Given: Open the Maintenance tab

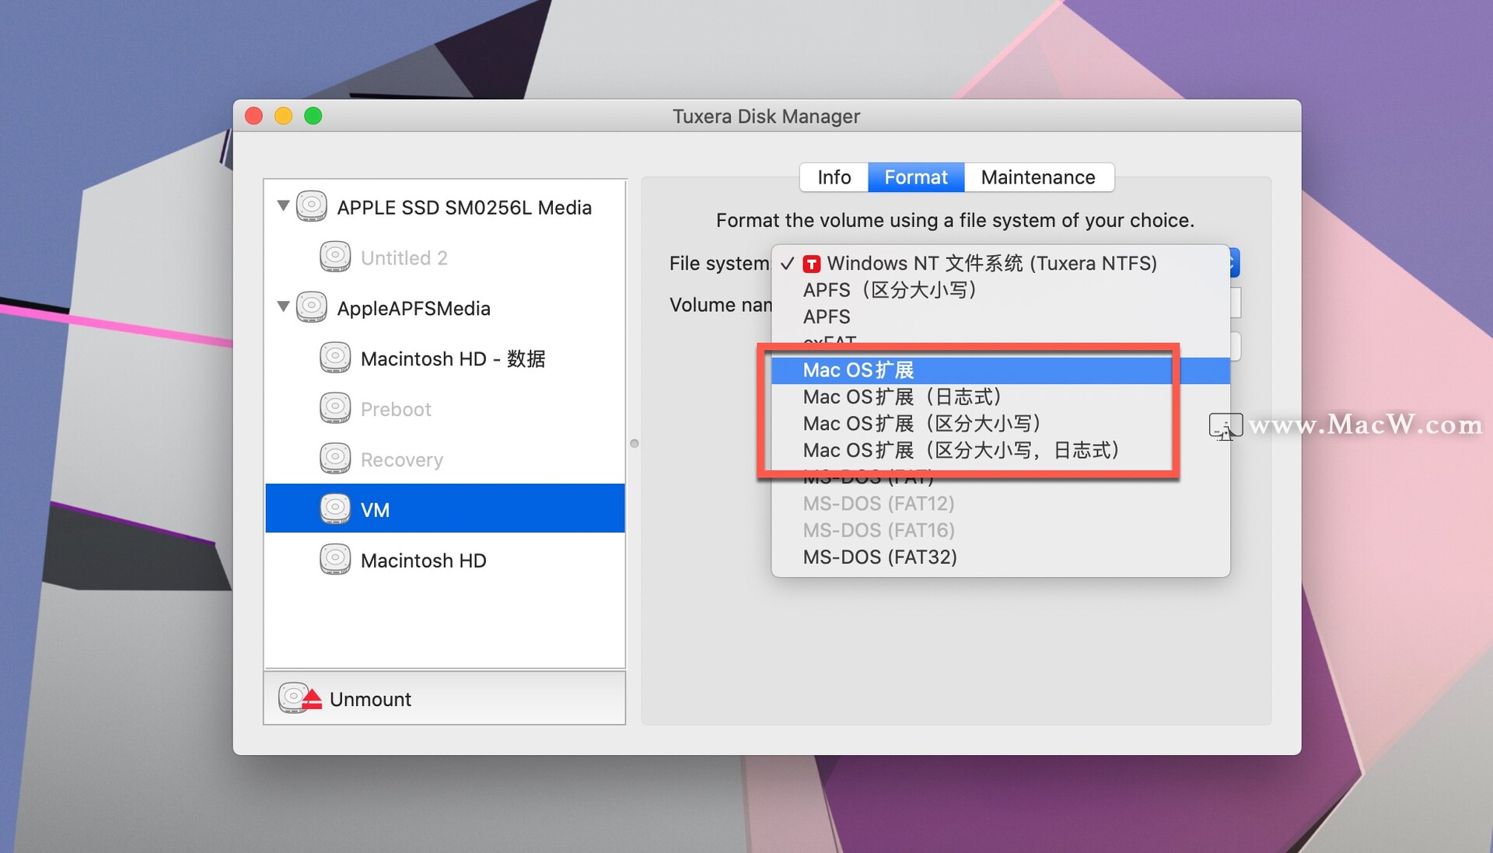Looking at the screenshot, I should 1038,177.
